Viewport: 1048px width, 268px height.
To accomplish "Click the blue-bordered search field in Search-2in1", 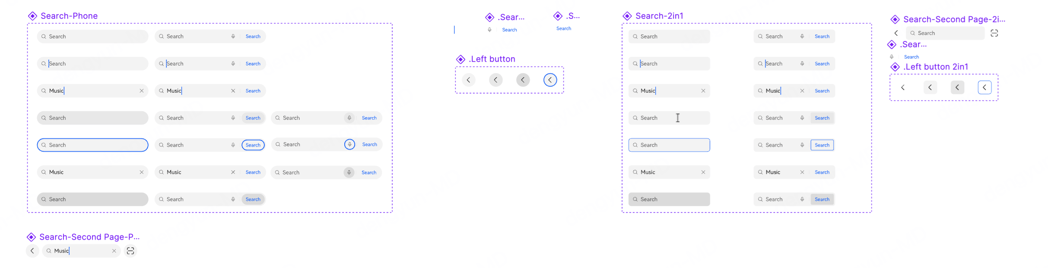I will [669, 145].
